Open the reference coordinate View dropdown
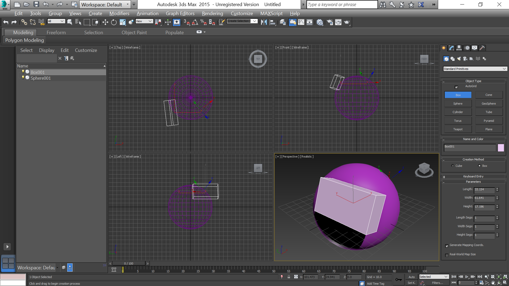 (x=144, y=21)
